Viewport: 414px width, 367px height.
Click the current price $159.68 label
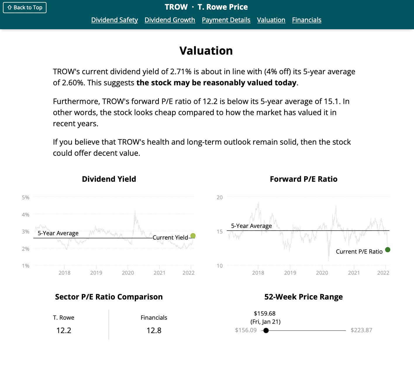265,314
